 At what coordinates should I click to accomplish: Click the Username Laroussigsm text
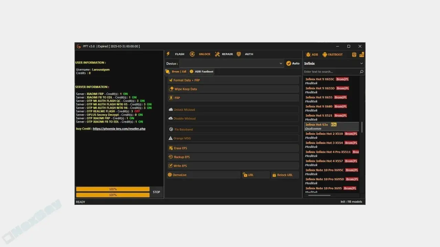tap(93, 70)
